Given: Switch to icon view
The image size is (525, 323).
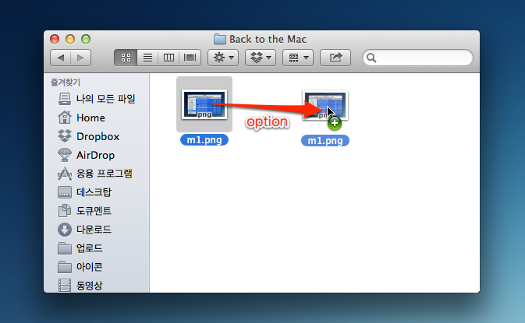Looking at the screenshot, I should pos(126,58).
